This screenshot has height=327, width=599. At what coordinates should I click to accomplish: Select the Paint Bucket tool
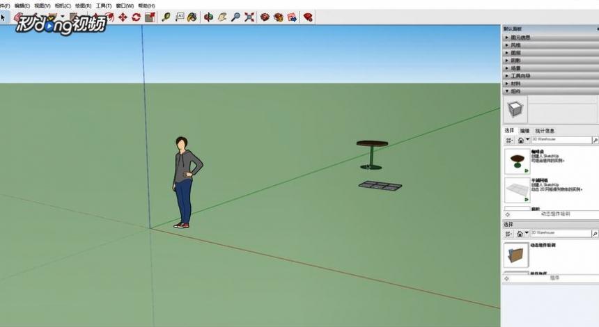[192, 17]
